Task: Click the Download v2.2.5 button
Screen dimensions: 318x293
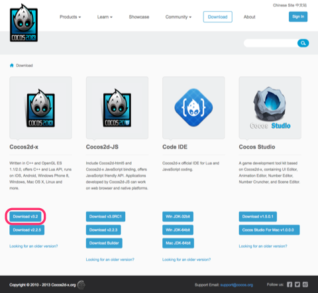Action: pos(27,230)
